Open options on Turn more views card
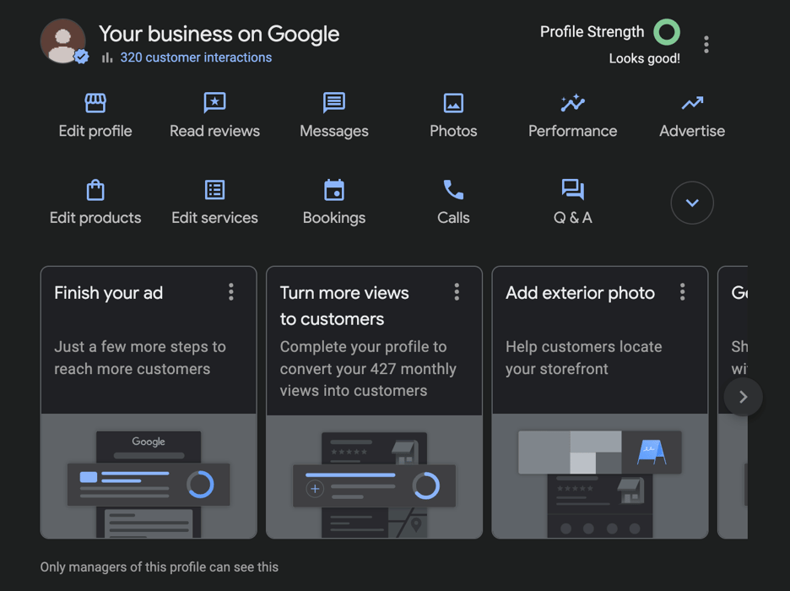 pyautogui.click(x=457, y=292)
